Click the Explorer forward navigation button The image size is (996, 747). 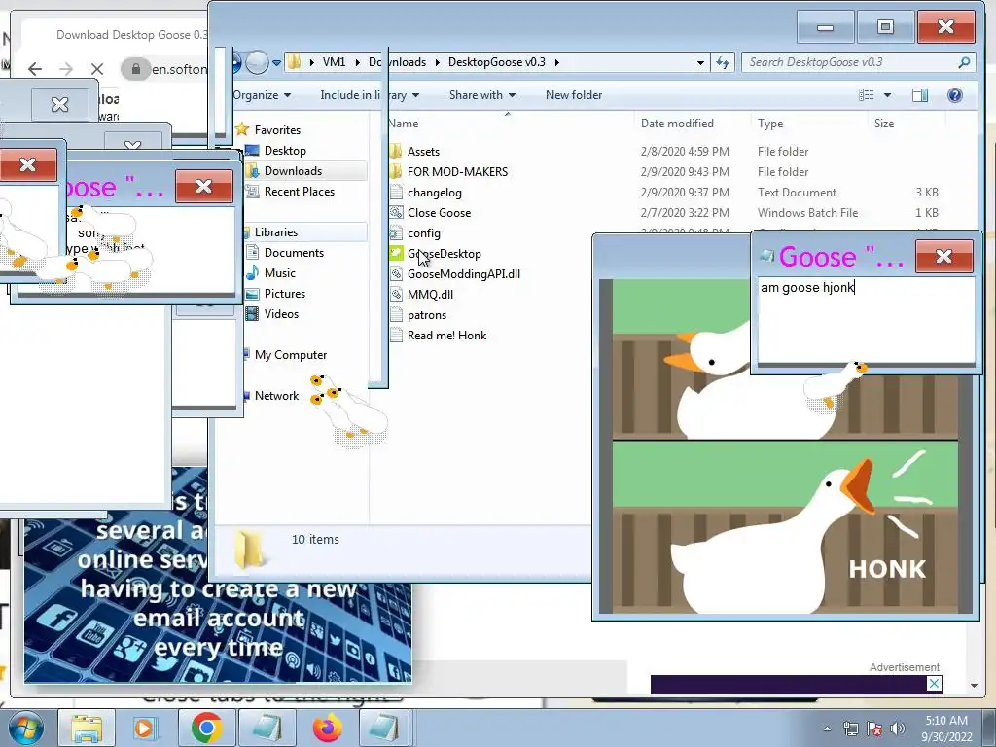(257, 62)
